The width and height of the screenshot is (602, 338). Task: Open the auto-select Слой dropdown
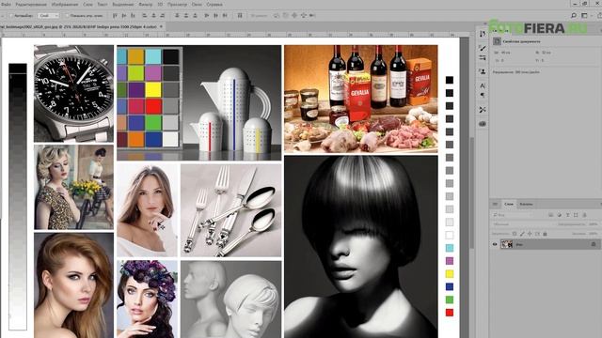pos(48,16)
